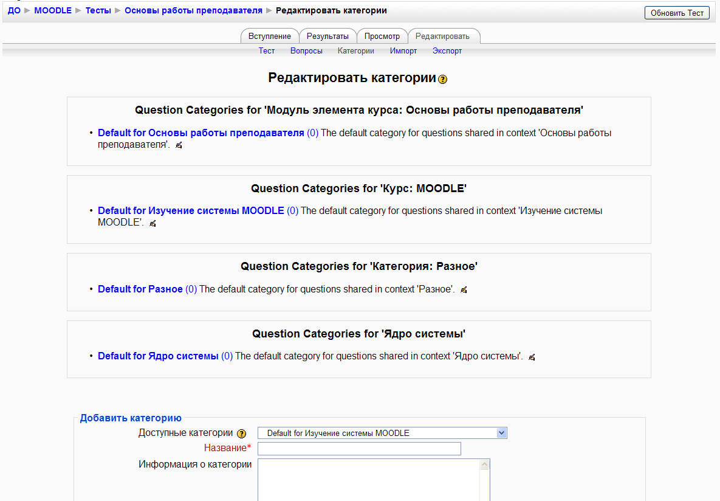Open the 'Импорт' sub-tab

coord(403,51)
